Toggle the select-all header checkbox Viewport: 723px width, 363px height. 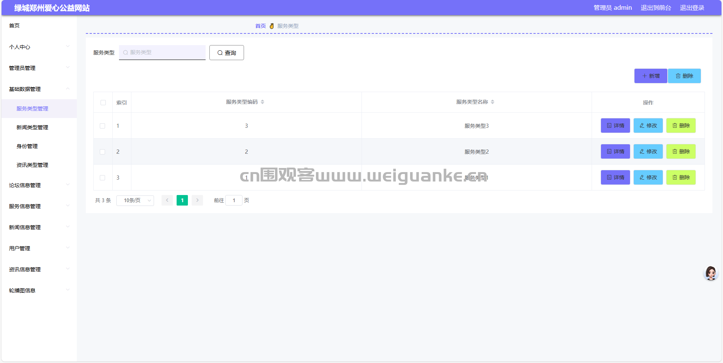(103, 103)
